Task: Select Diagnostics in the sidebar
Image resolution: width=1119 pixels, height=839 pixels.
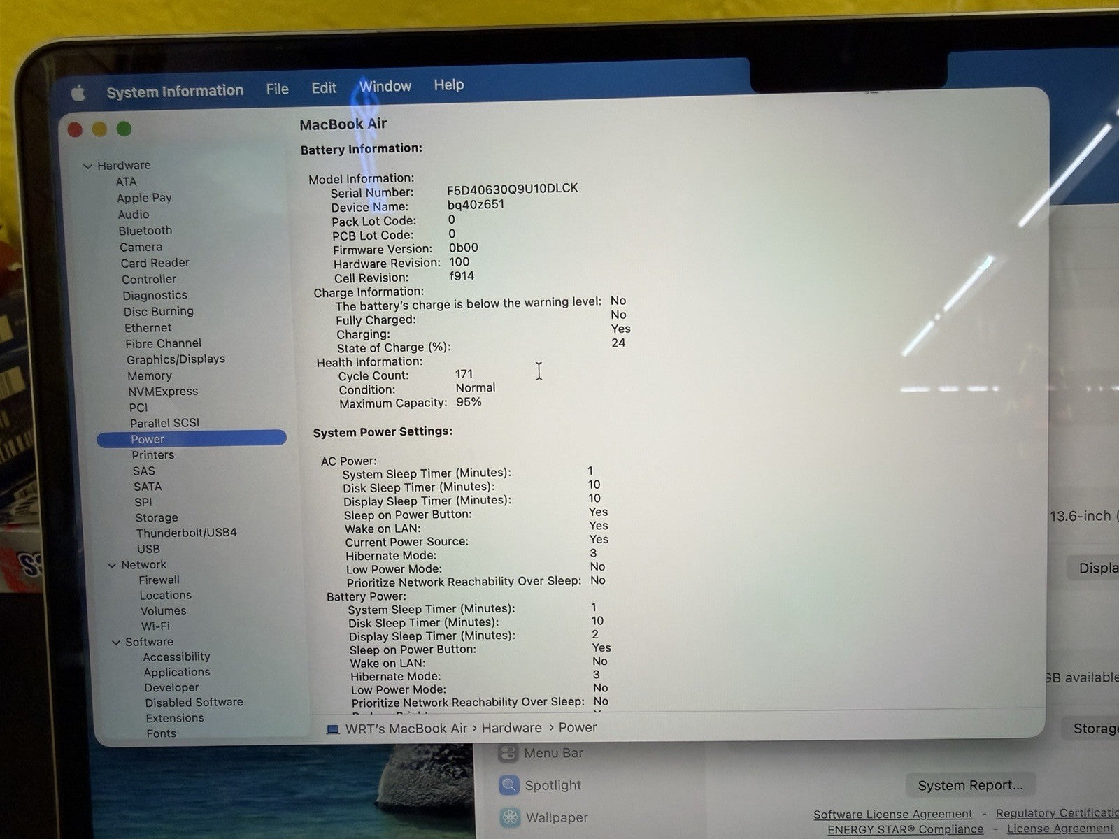Action: point(155,296)
